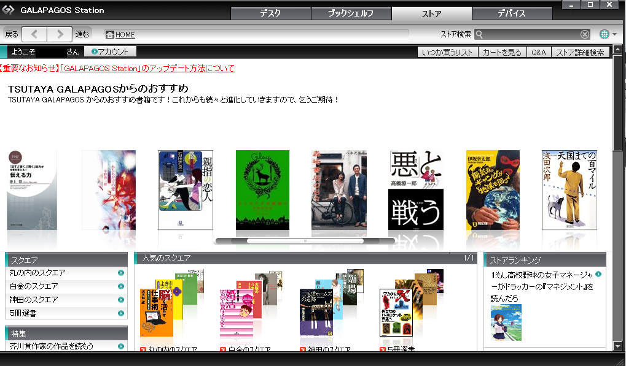Click arrow icon beside 丸の内のスクエア
The width and height of the screenshot is (626, 366).
(121, 273)
